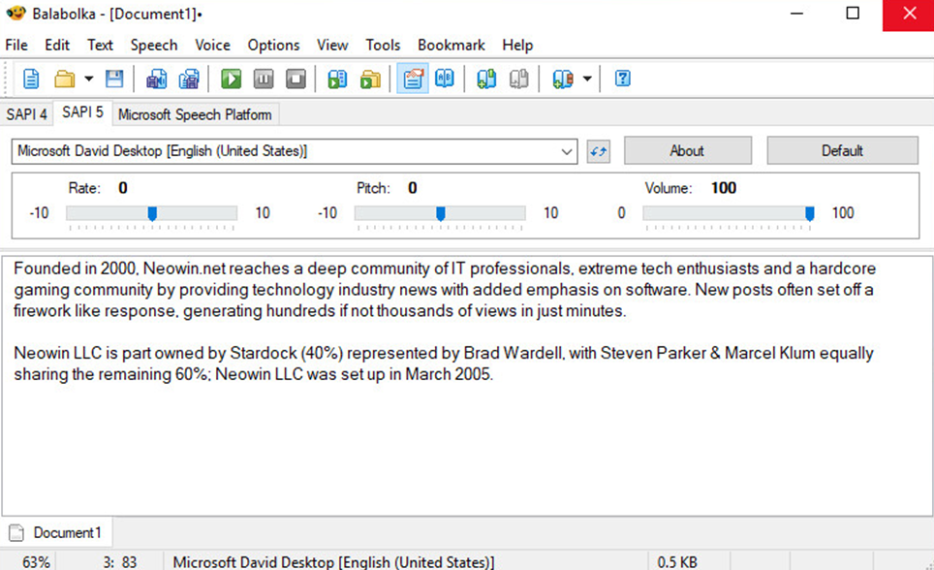This screenshot has height=570, width=934.
Task: Select the Document1 tab at the bottom
Action: 57,532
